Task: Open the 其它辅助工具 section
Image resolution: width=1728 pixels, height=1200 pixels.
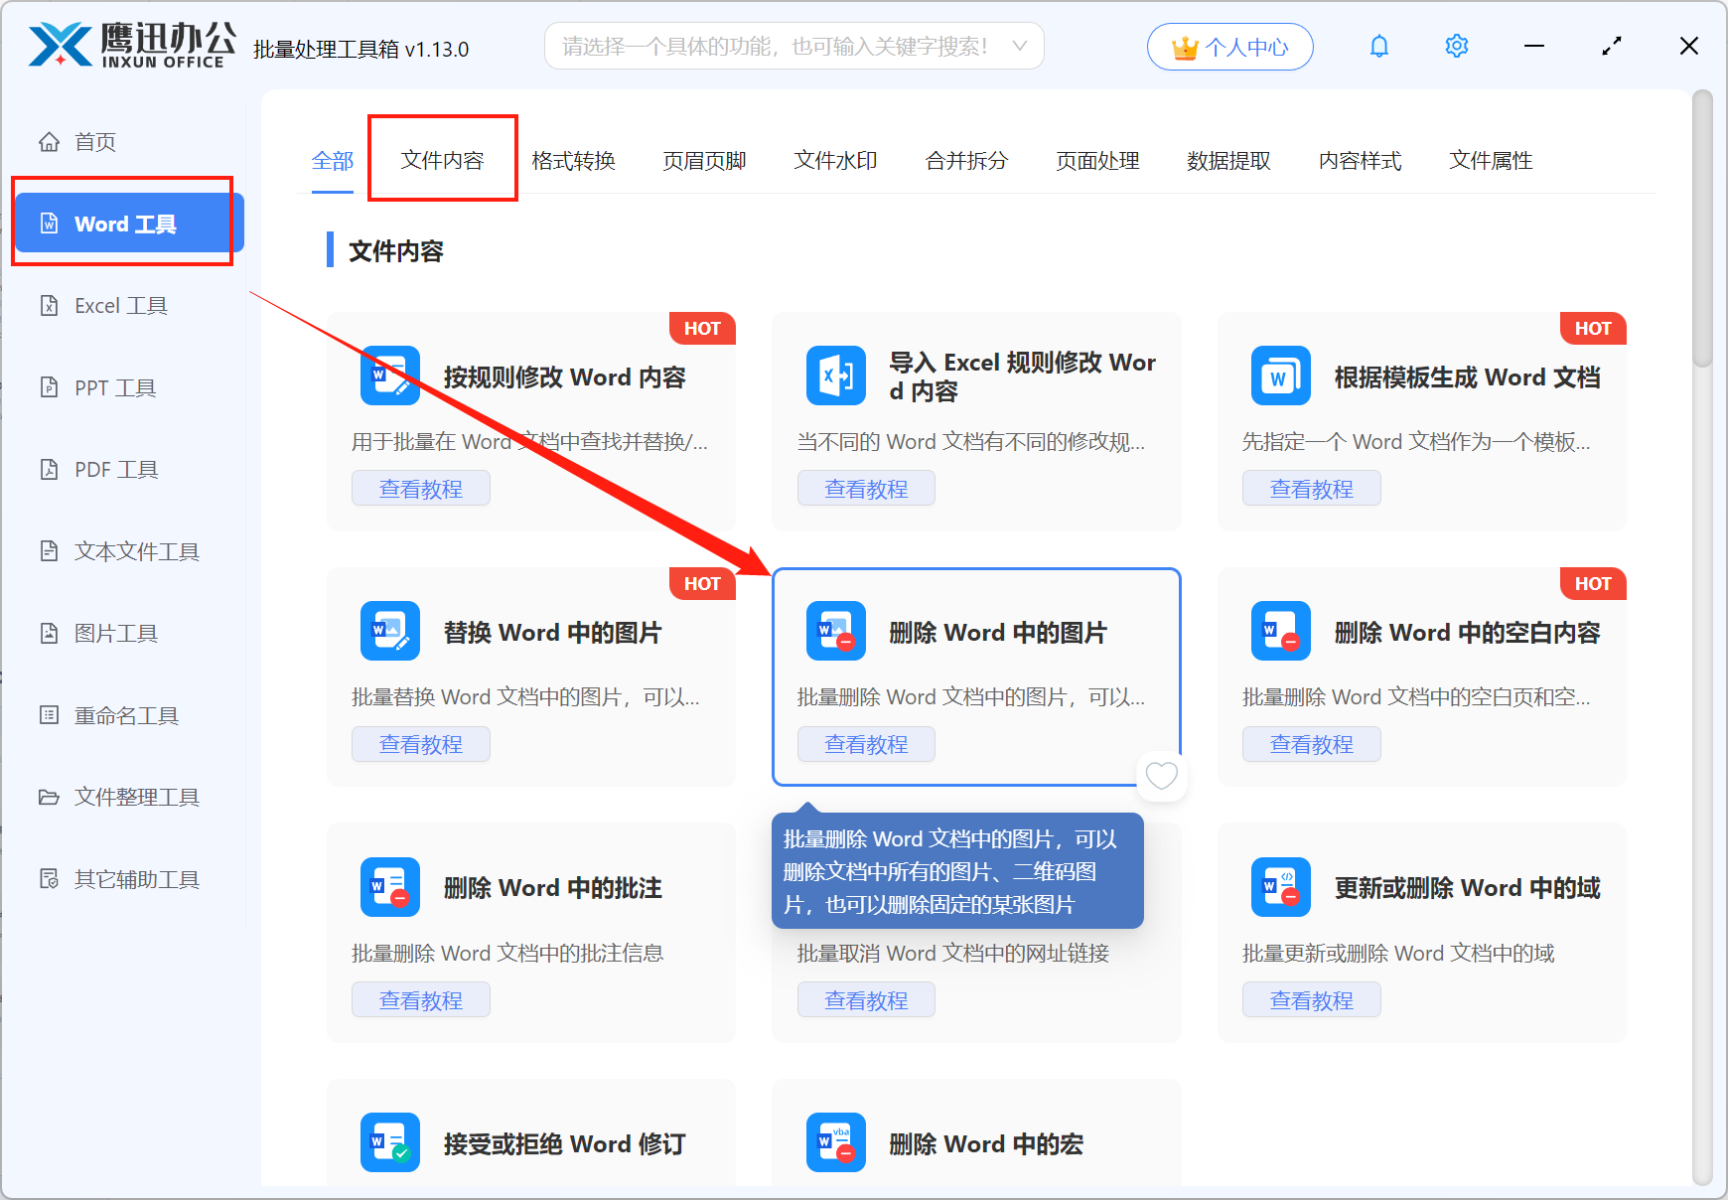Action: click(136, 878)
